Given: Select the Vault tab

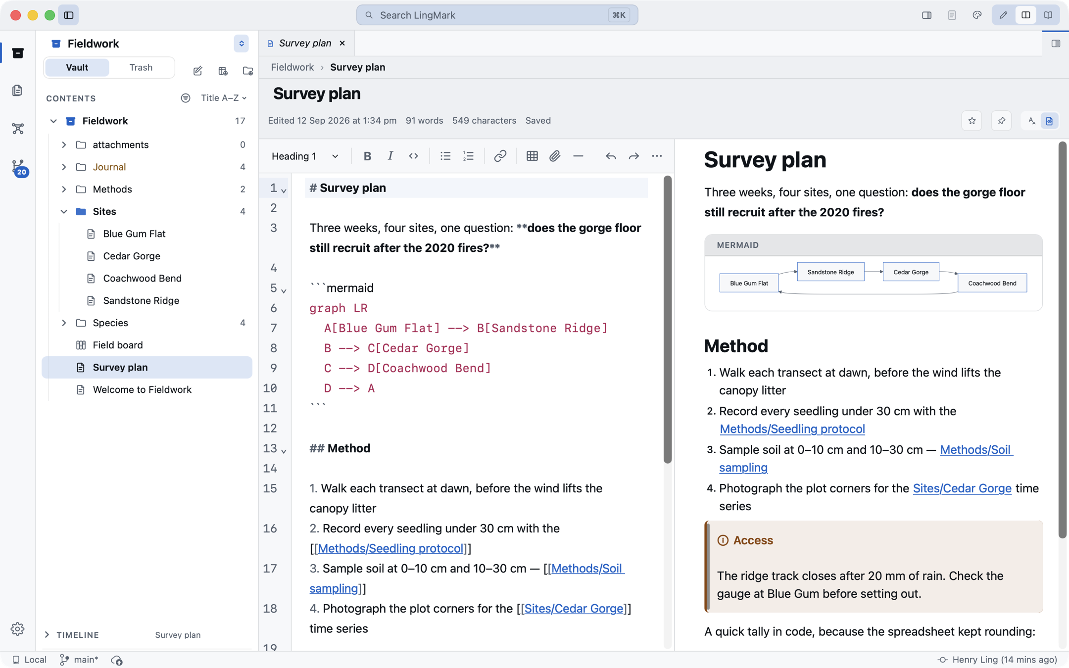Looking at the screenshot, I should tap(77, 67).
